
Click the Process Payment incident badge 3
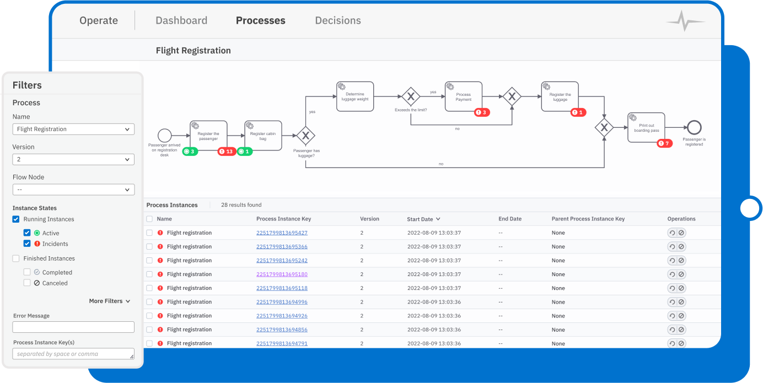pos(482,112)
